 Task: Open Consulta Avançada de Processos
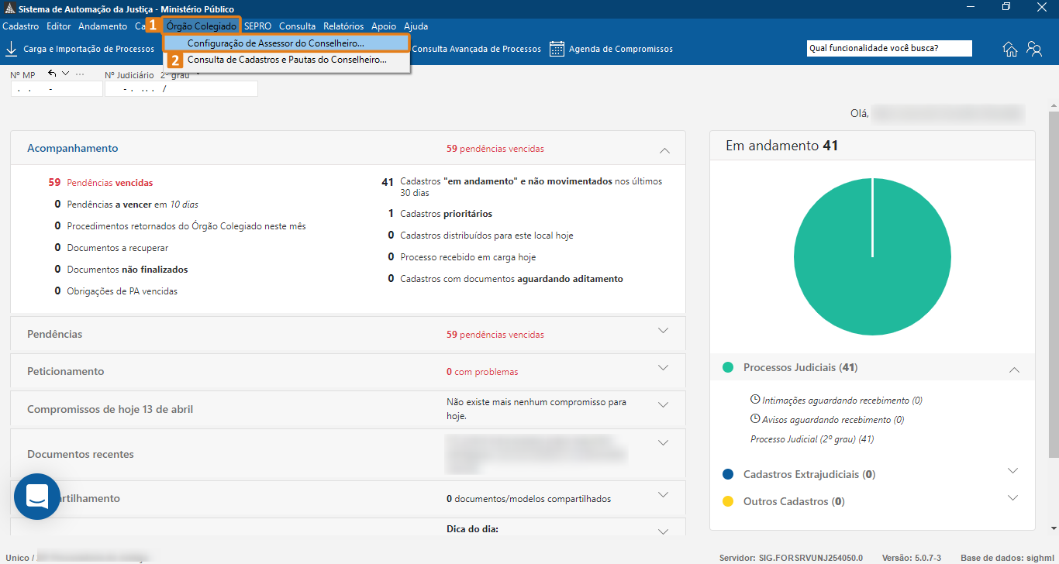[476, 49]
